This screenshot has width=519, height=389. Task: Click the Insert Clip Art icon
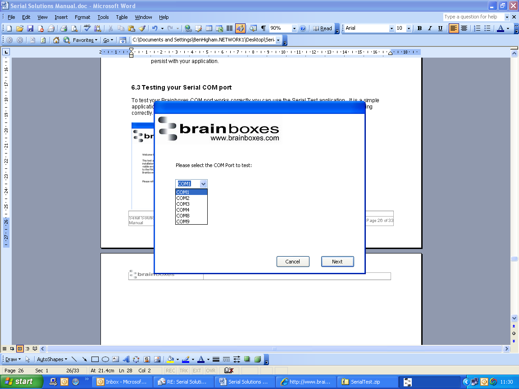147,359
